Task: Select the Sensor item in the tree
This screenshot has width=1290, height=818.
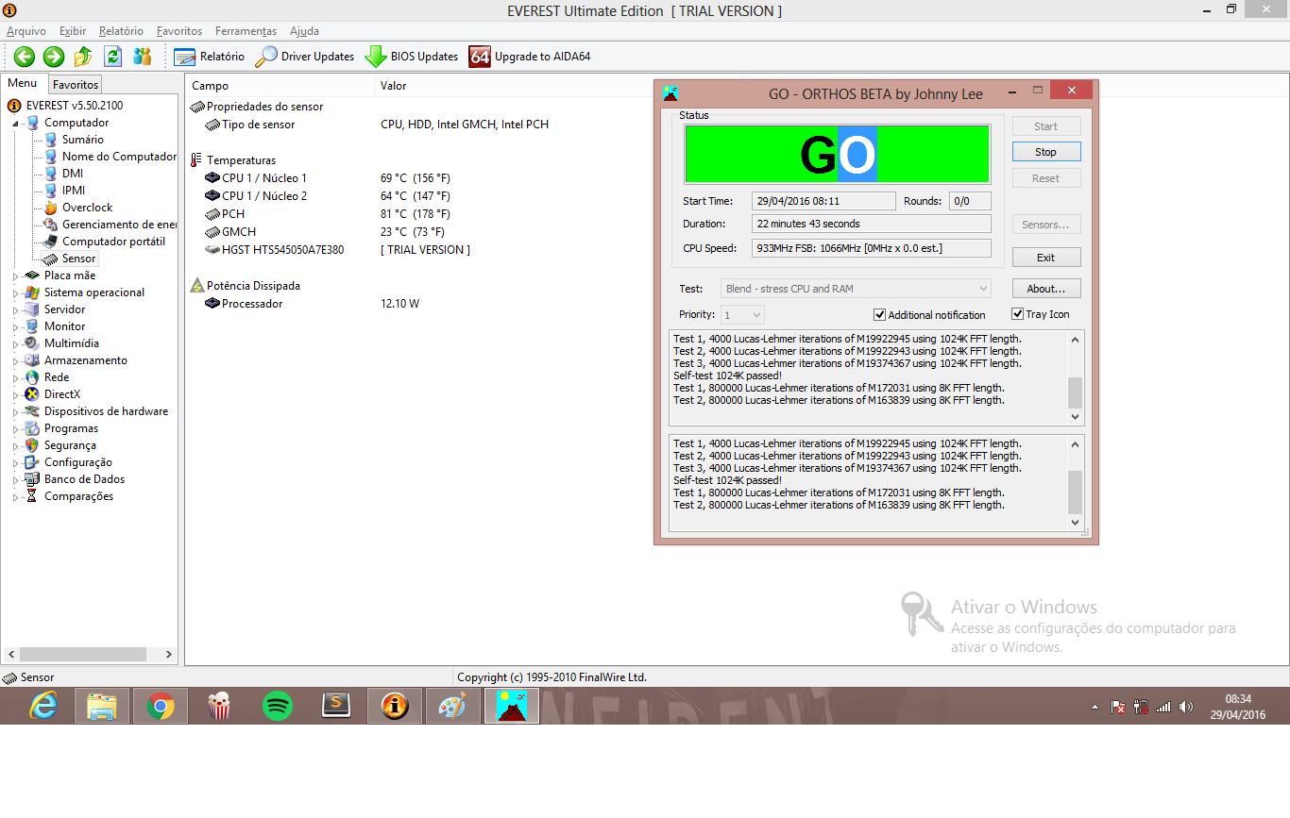Action: [x=79, y=259]
